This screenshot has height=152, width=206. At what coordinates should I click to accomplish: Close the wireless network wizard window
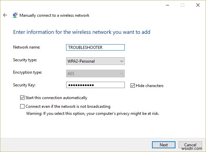(197, 5)
